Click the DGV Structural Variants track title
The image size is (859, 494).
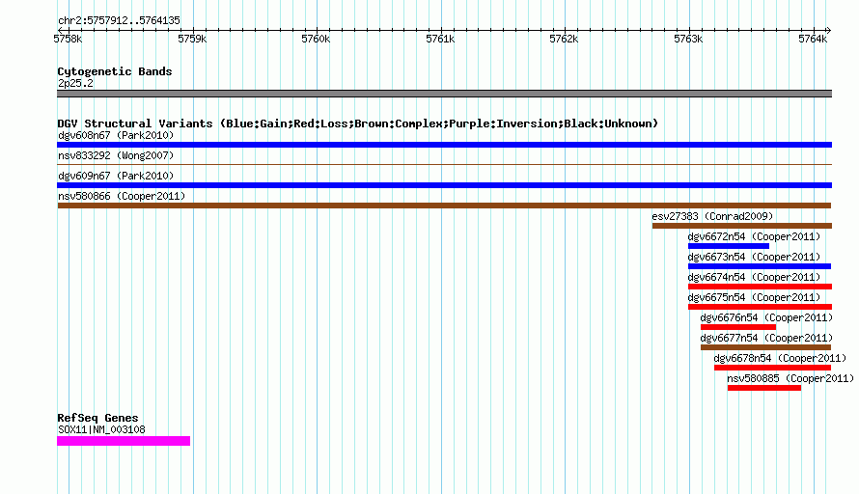358,123
